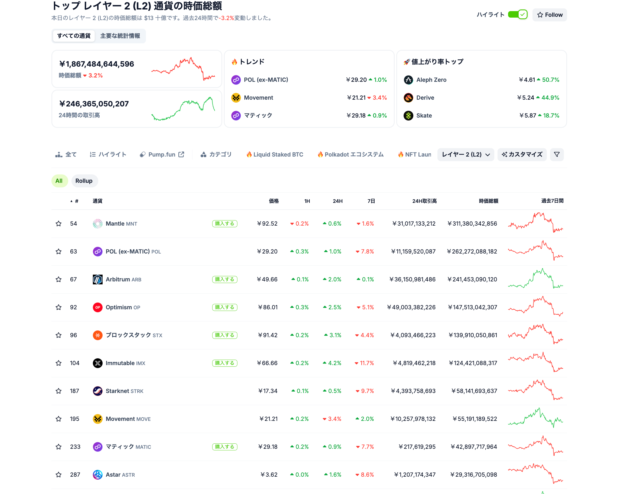Open the レイヤー 2 (L2) dropdown
Screen dimensions: 628x494
tap(466, 154)
